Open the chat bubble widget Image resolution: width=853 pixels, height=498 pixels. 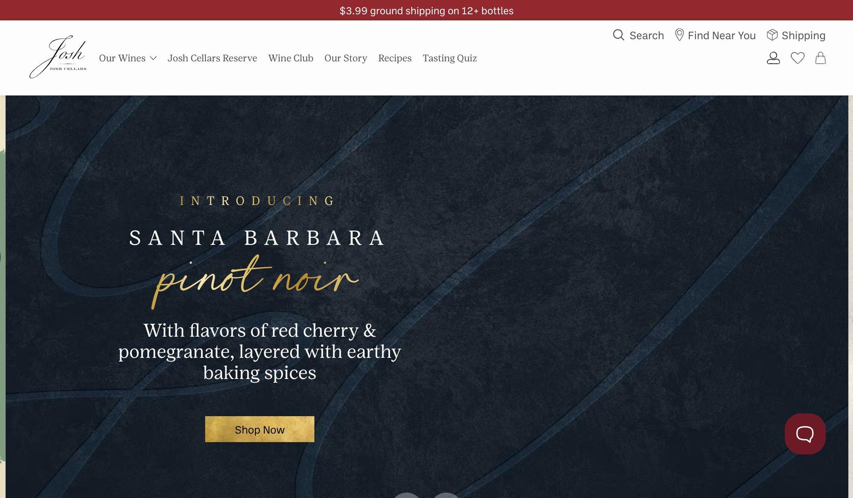[805, 434]
